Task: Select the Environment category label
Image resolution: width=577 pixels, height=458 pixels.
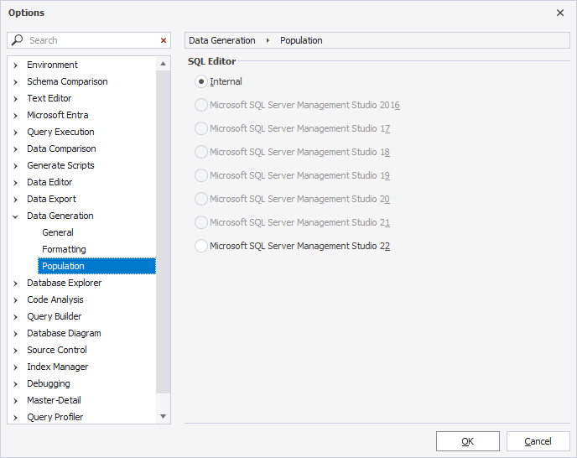Action: [x=52, y=65]
